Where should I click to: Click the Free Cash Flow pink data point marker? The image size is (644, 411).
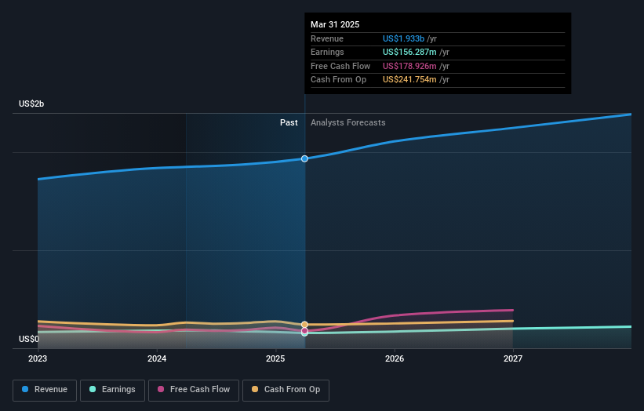pos(304,330)
